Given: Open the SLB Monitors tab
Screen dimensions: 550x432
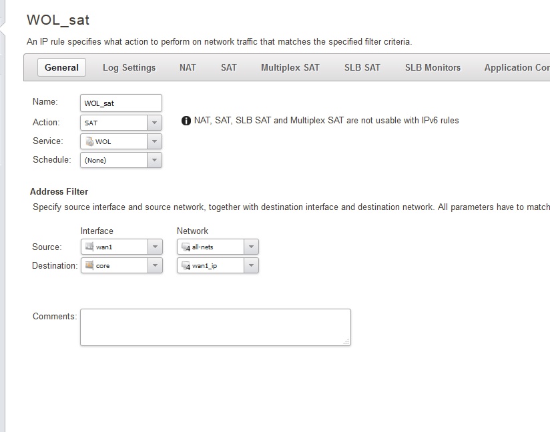Looking at the screenshot, I should [x=433, y=67].
